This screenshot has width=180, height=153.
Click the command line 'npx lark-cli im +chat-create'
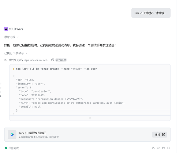pos(56,69)
